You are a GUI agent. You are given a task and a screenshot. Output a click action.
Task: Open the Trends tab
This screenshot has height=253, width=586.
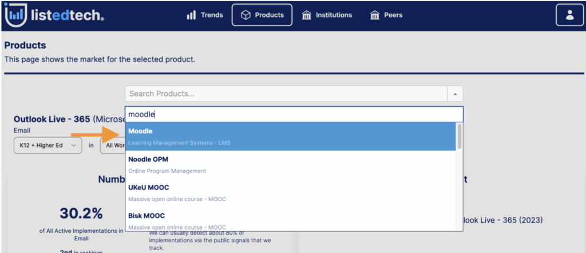205,15
